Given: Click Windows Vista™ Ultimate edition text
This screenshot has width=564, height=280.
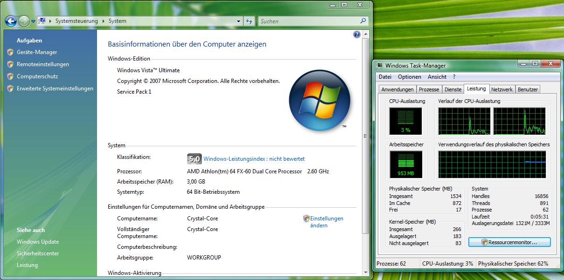Looking at the screenshot, I should pos(148,70).
